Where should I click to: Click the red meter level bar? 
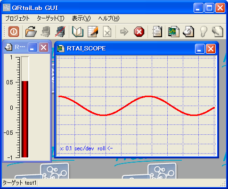(25, 119)
